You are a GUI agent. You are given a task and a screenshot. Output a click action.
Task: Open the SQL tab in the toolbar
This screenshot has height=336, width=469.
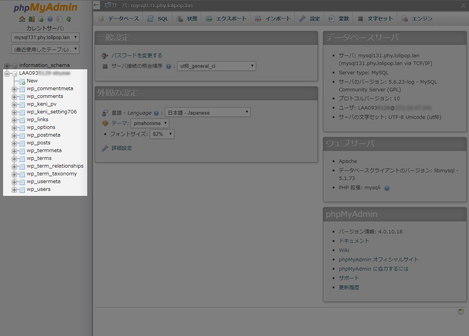(x=157, y=19)
